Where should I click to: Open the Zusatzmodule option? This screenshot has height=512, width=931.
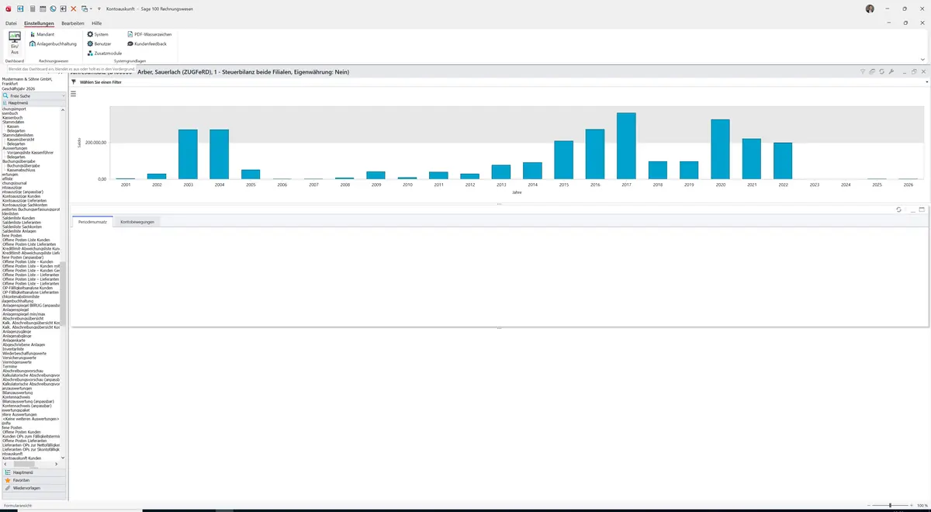(105, 54)
